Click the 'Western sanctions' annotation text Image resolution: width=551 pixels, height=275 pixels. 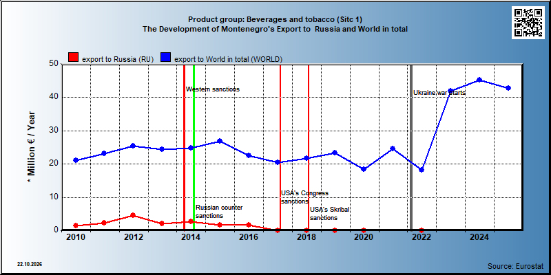213,89
